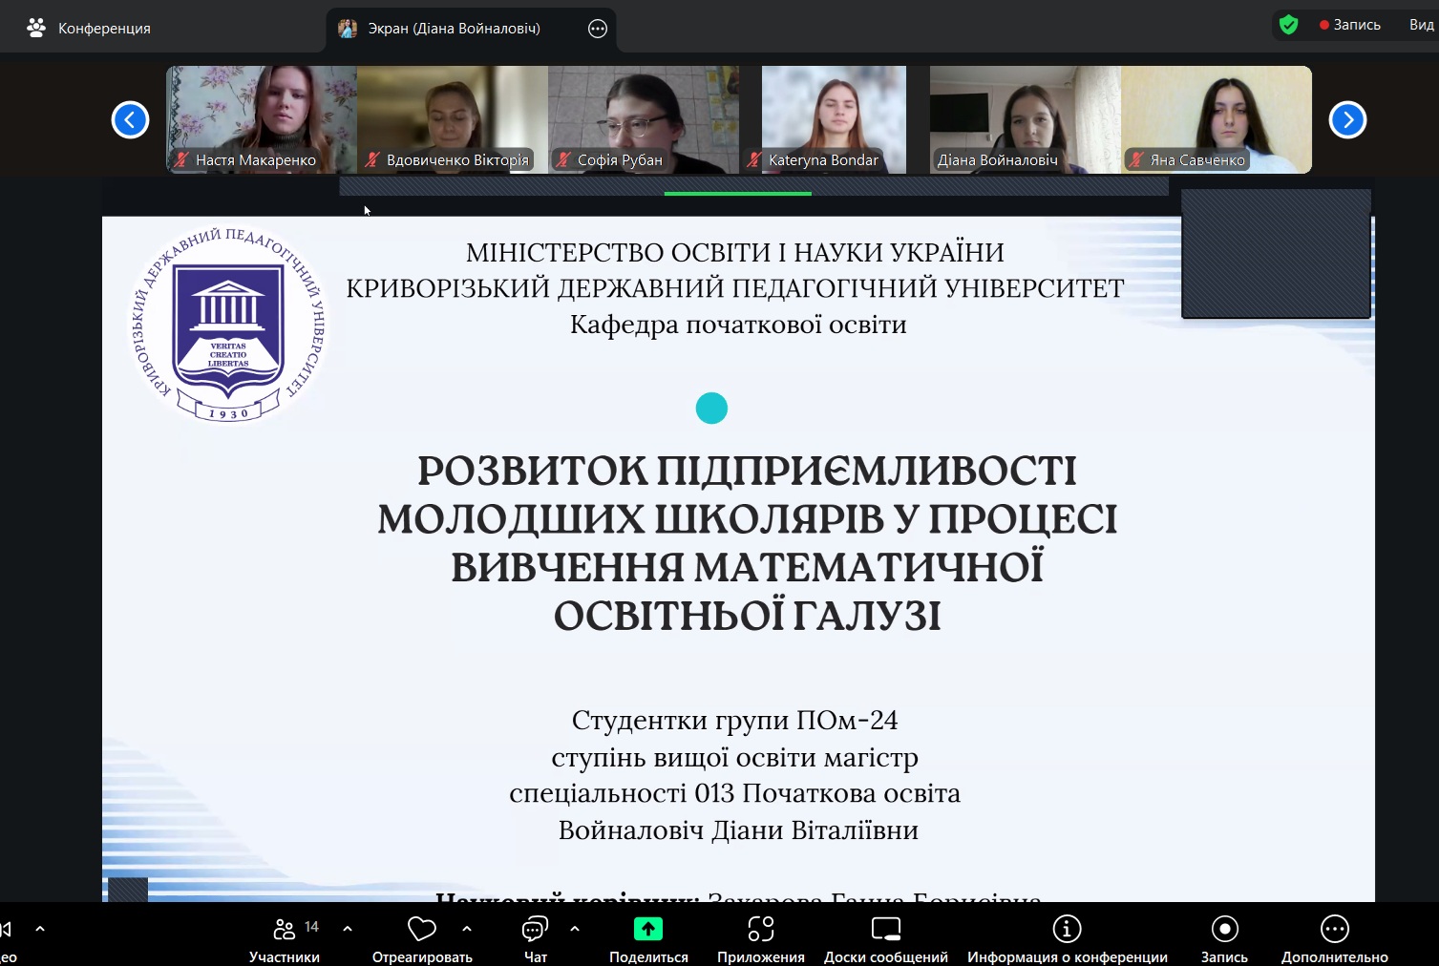Open the View menu at top right
This screenshot has width=1439, height=966.
coord(1421,25)
